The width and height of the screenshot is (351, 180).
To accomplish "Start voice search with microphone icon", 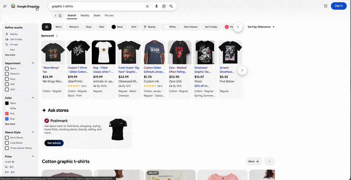I will (x=157, y=6).
